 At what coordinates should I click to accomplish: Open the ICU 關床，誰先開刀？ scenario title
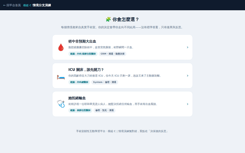pyautogui.click(x=86, y=70)
